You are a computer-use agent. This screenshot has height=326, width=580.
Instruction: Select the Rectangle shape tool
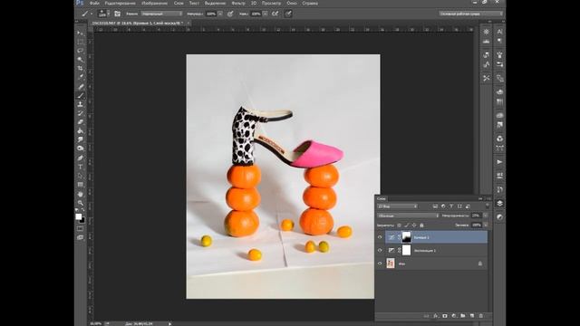coord(80,185)
